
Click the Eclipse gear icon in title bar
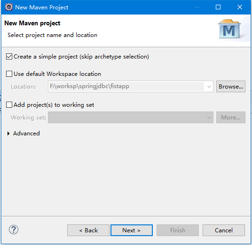coord(8,7)
